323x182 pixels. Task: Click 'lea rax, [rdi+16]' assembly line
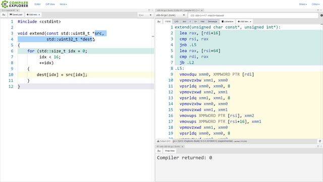click(x=200, y=33)
